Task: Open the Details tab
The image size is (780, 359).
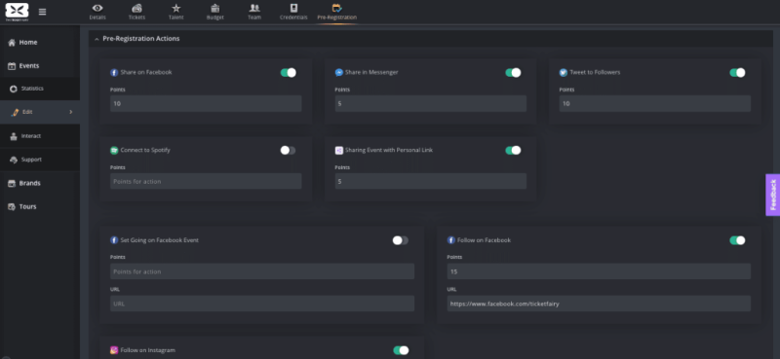Action: [x=97, y=12]
